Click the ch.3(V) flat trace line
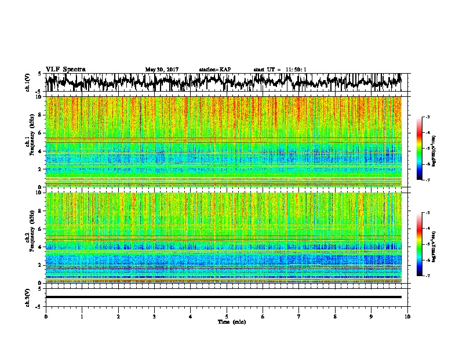Viewport: 459px width, 355px height. click(224, 297)
